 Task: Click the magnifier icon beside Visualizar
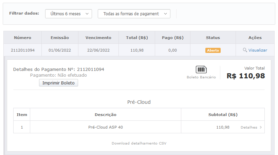tap(245, 50)
